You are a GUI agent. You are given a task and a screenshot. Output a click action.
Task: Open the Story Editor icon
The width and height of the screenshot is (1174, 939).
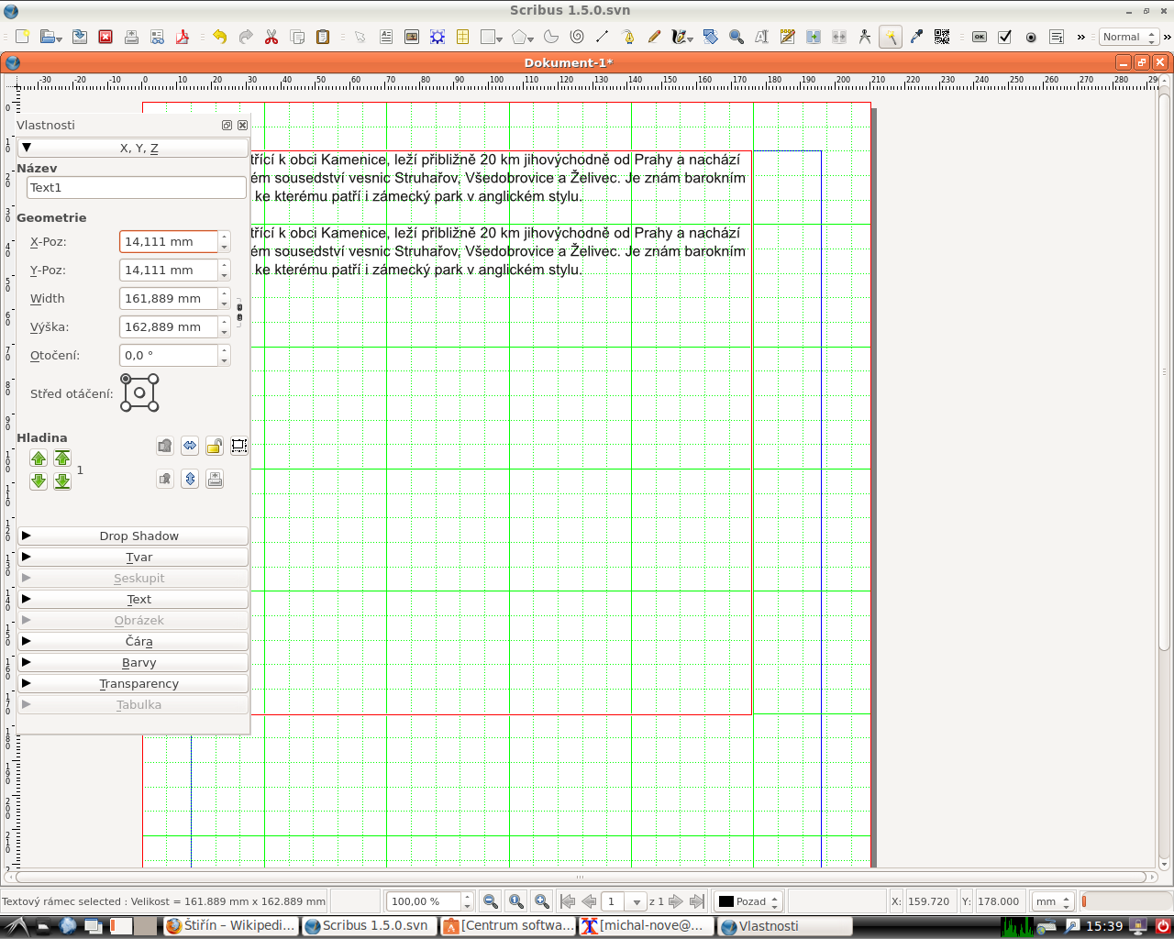[x=788, y=37]
